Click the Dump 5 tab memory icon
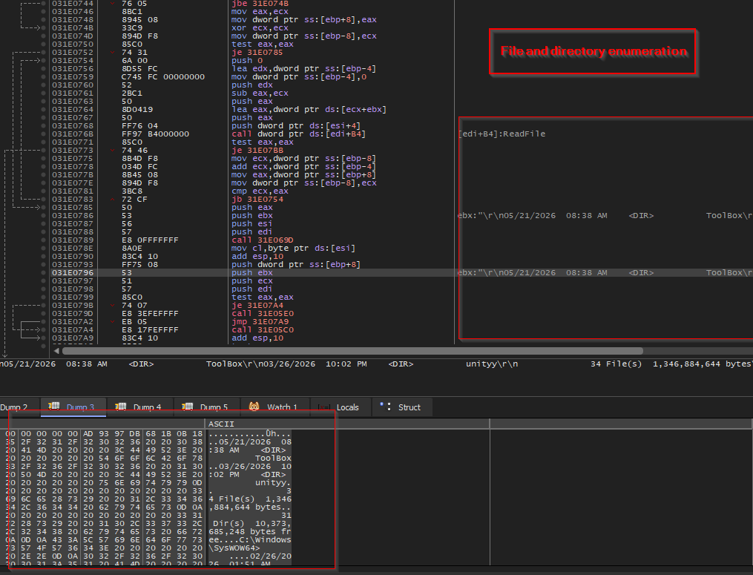 (x=187, y=407)
